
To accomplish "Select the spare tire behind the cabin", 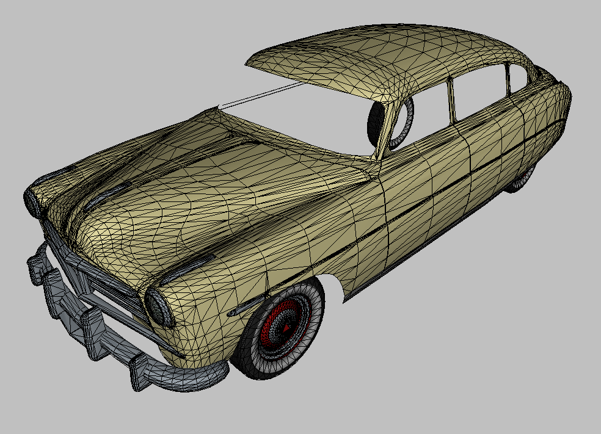I will (x=377, y=122).
